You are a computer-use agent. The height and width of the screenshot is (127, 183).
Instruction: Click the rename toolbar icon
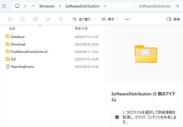pyautogui.click(x=35, y=19)
